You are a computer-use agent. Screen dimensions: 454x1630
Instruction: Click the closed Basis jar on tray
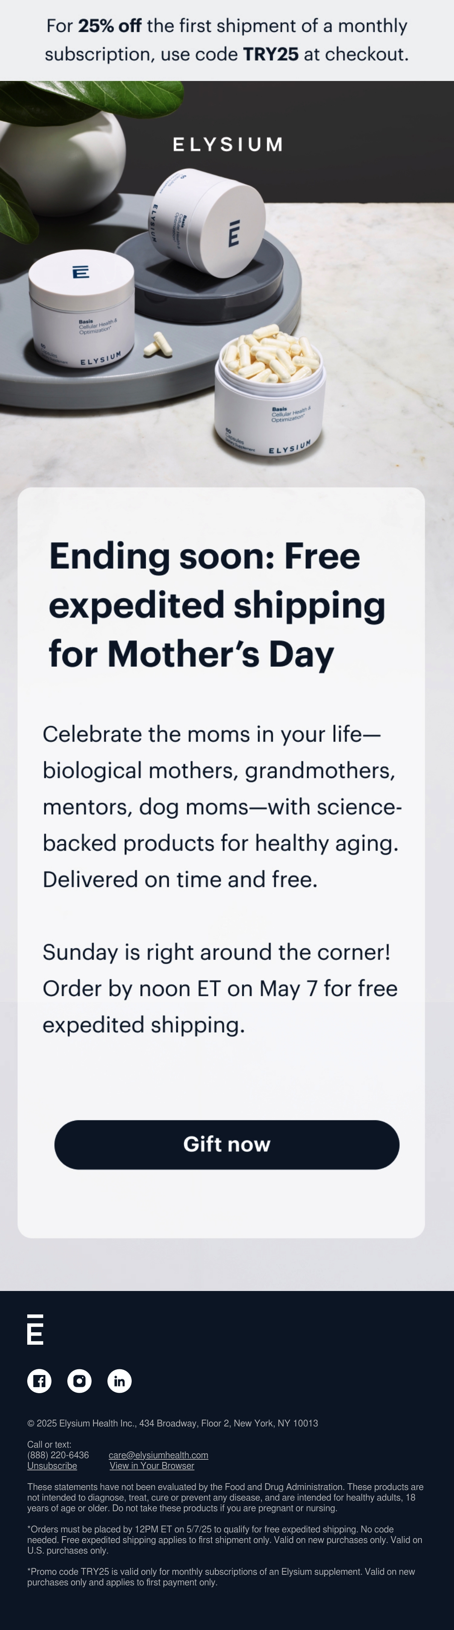coord(80,310)
